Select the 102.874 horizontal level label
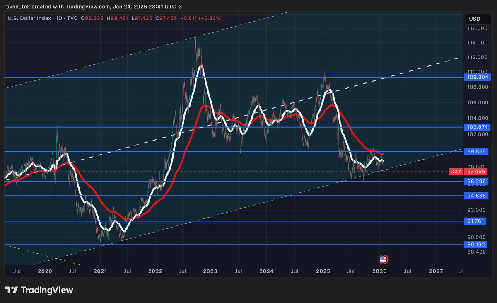Image resolution: width=497 pixels, height=303 pixels. [x=478, y=127]
